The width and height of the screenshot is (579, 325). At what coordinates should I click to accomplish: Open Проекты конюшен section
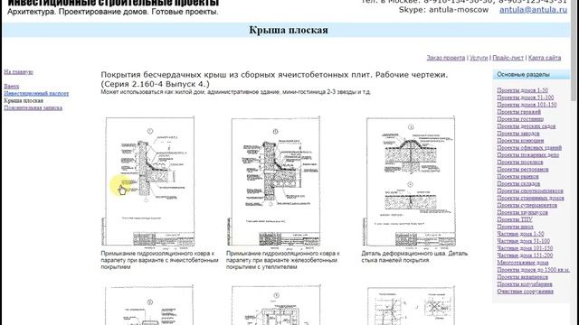[520, 141]
